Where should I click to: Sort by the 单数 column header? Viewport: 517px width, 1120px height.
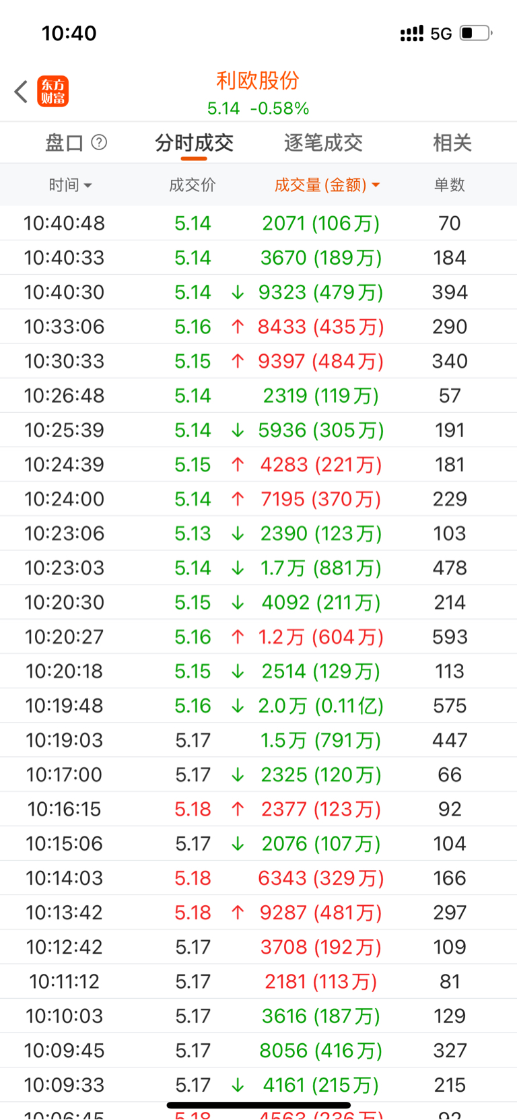pos(449,185)
